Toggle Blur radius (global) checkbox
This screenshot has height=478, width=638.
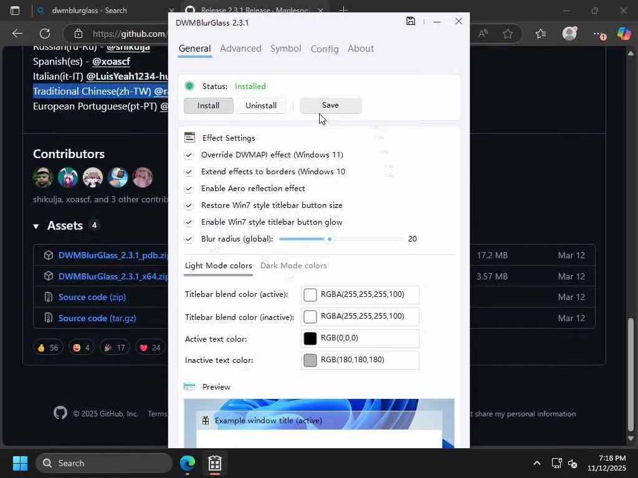(189, 239)
